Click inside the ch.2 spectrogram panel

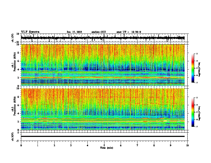(103, 109)
